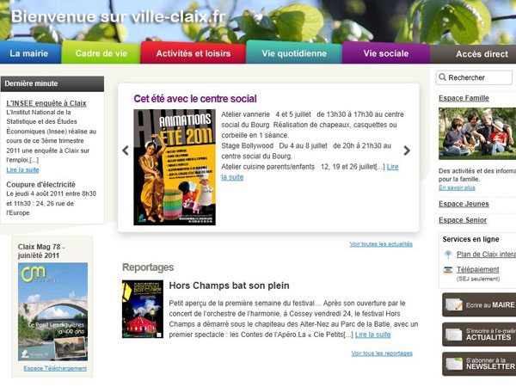Expand the Espace Jeunes section

click(x=464, y=204)
